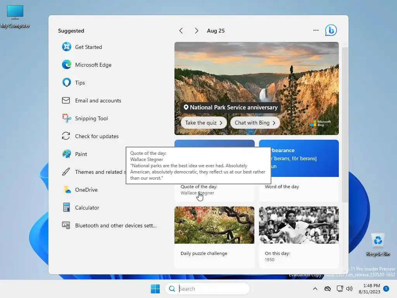Launch the Paint palette icon
Image resolution: width=397 pixels, height=298 pixels.
pyautogui.click(x=67, y=154)
